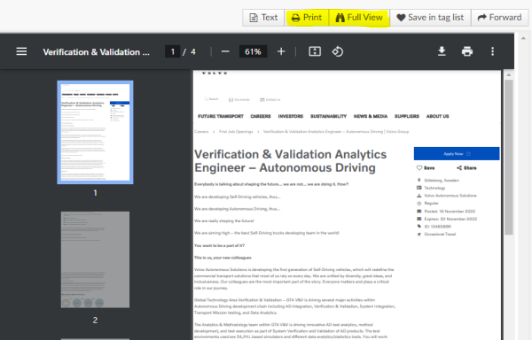
Task: Click the Posted 16 November 2022 text
Action: (450, 211)
